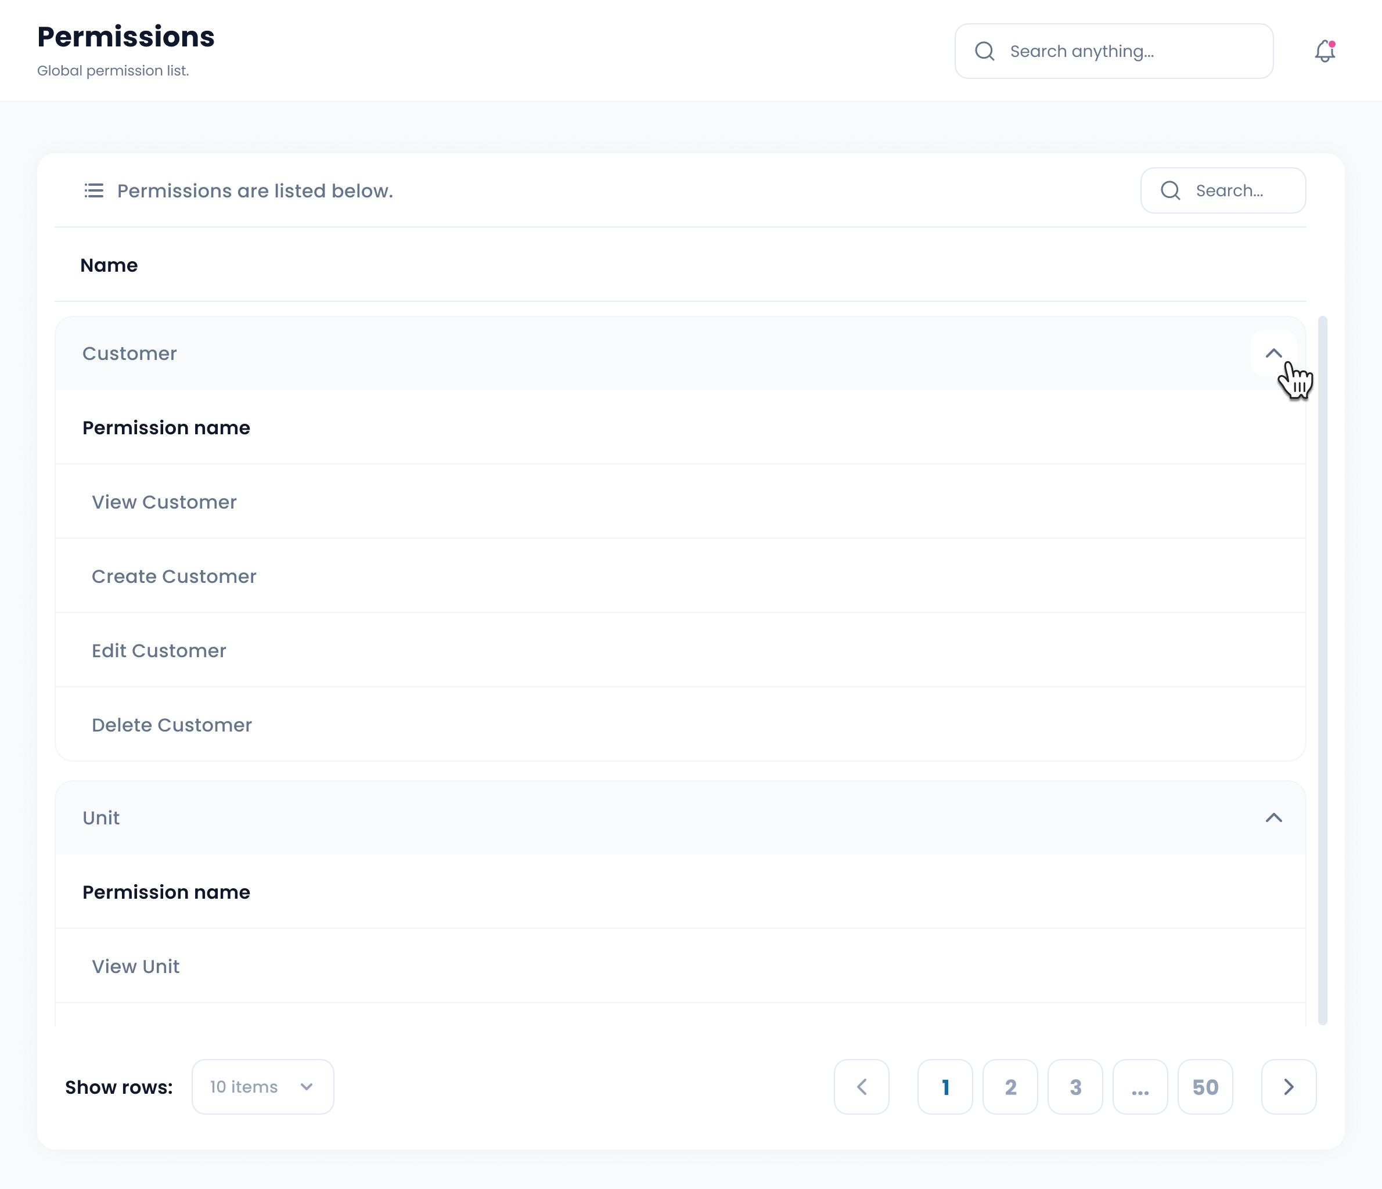This screenshot has height=1189, width=1382.
Task: Collapse the Unit section chevron
Action: pos(1273,817)
